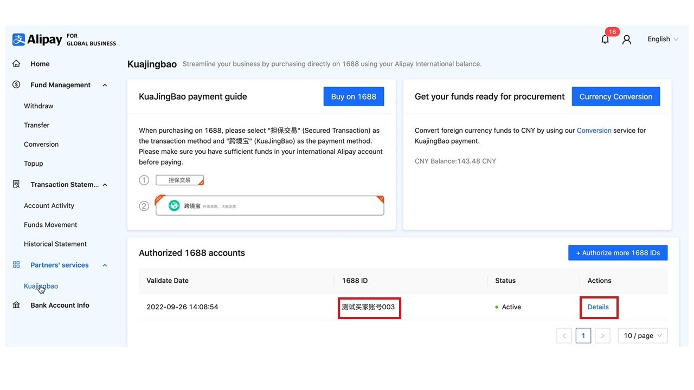Go to next page arrow in pagination
The image size is (694, 390).
[x=602, y=336]
